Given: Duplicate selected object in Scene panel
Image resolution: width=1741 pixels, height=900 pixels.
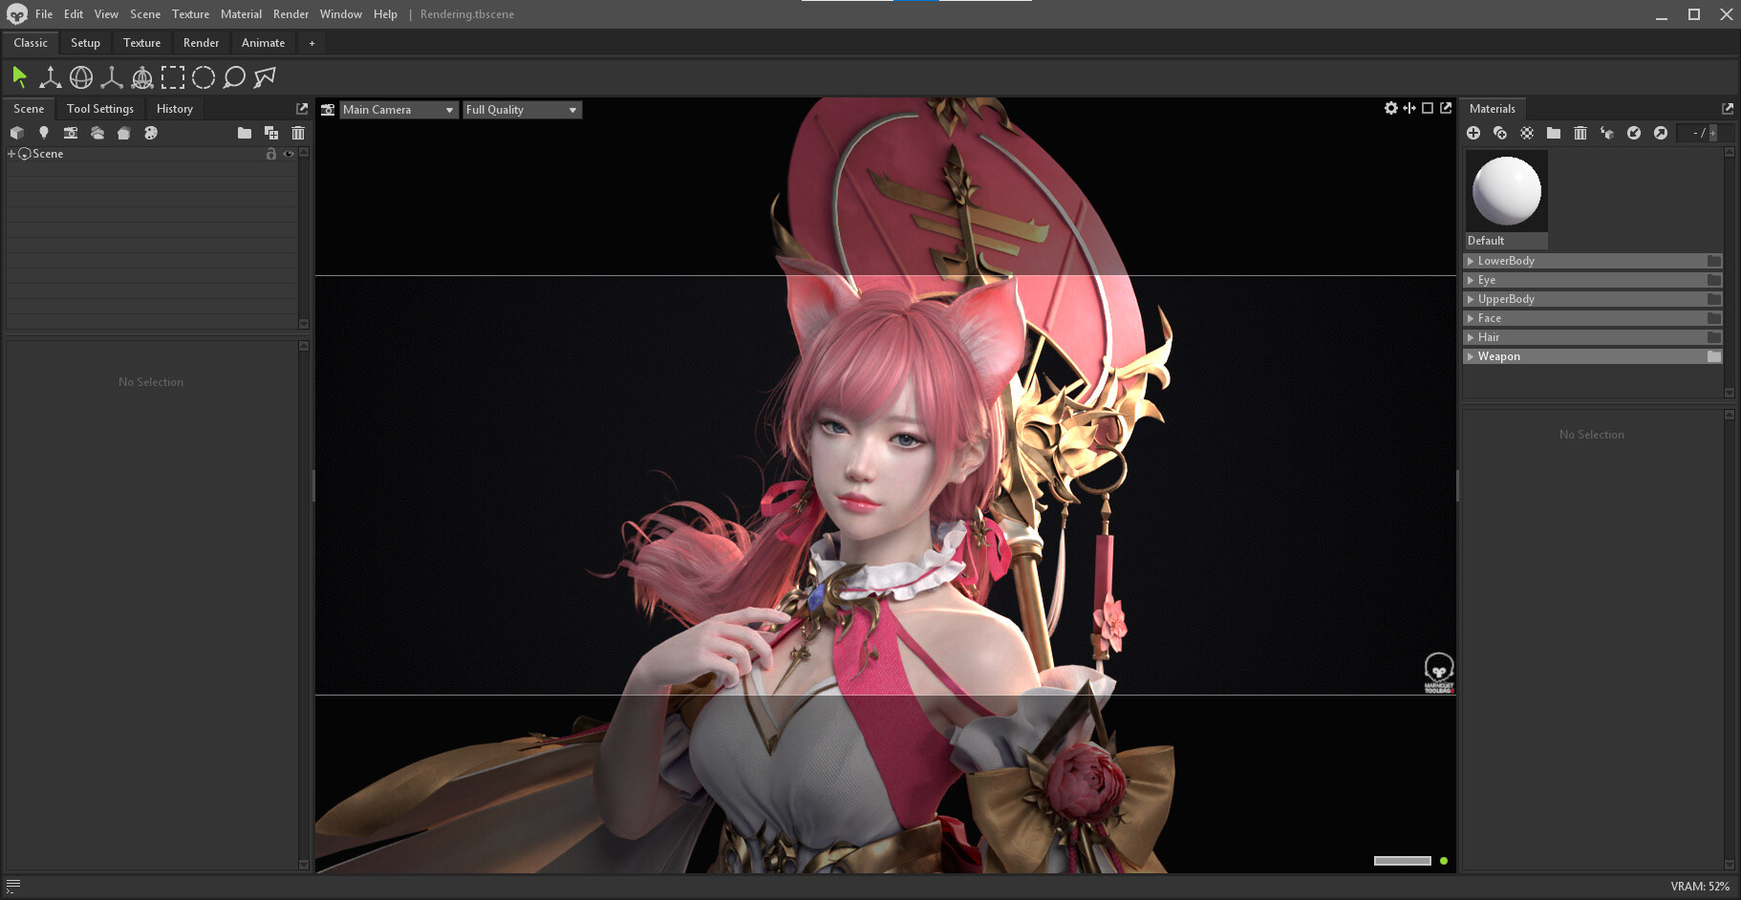Looking at the screenshot, I should tap(271, 133).
